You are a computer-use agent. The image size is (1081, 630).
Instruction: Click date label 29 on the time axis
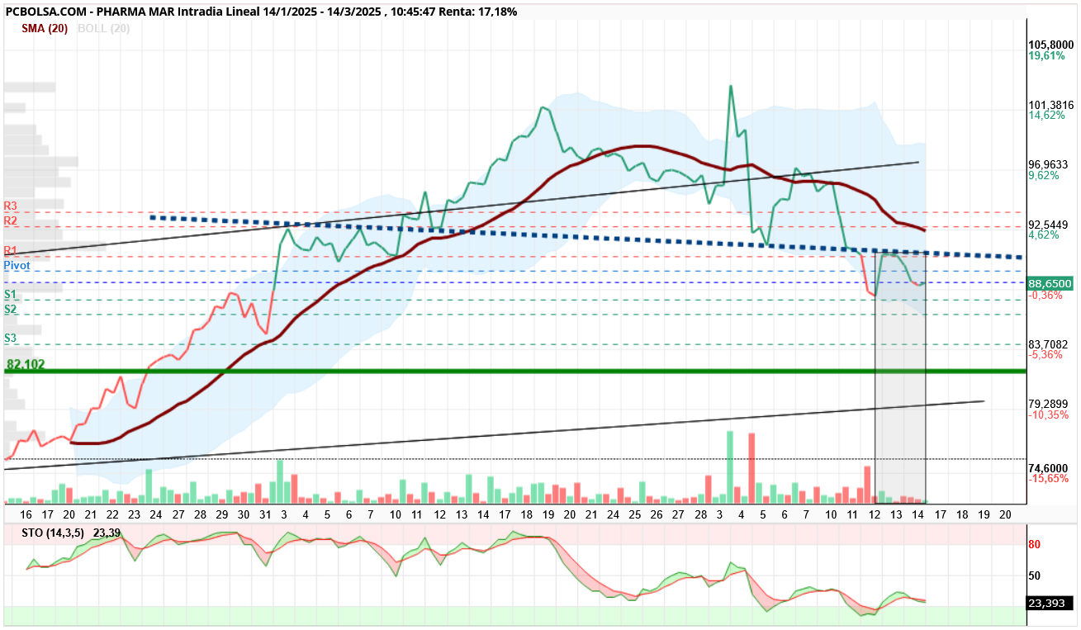tap(221, 514)
